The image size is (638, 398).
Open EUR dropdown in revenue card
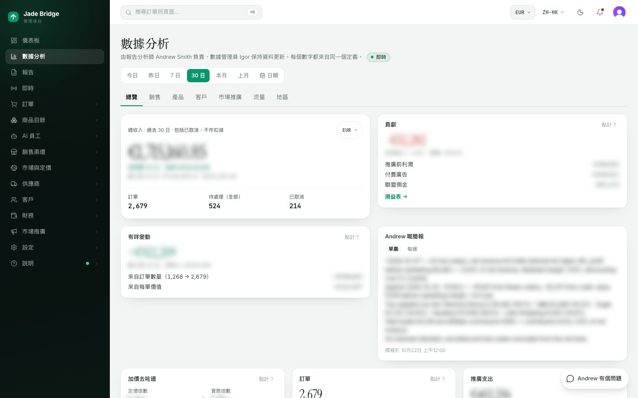coord(350,130)
